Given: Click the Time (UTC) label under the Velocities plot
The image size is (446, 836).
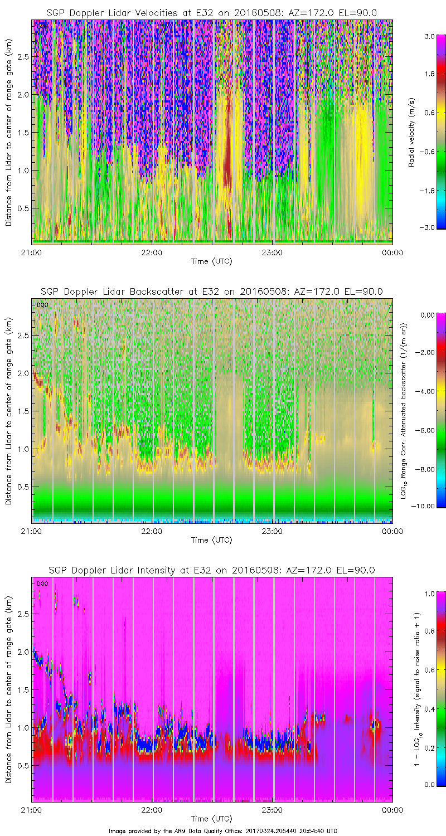Looking at the screenshot, I should [211, 261].
